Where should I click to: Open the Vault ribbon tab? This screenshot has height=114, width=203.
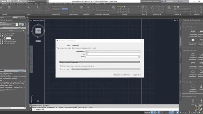tap(70, 4)
